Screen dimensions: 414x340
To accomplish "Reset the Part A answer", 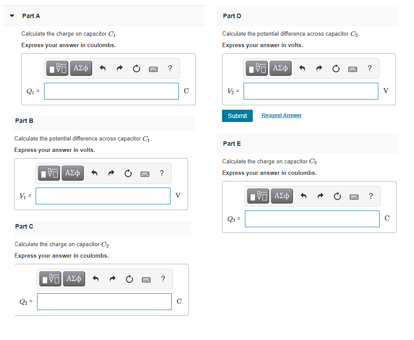I will tap(136, 69).
